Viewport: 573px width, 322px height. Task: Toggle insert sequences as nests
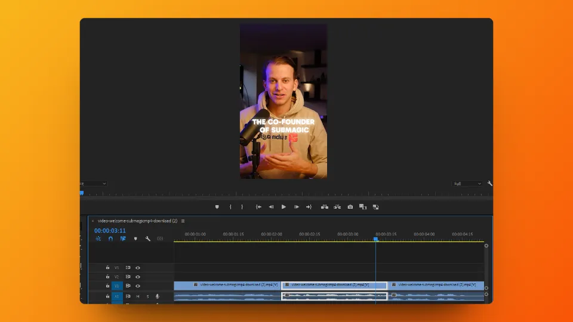(98, 239)
